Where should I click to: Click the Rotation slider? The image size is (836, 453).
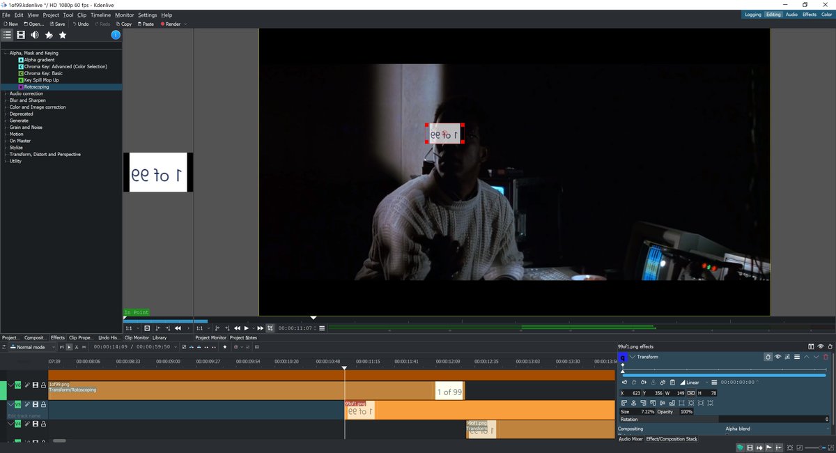click(725, 420)
